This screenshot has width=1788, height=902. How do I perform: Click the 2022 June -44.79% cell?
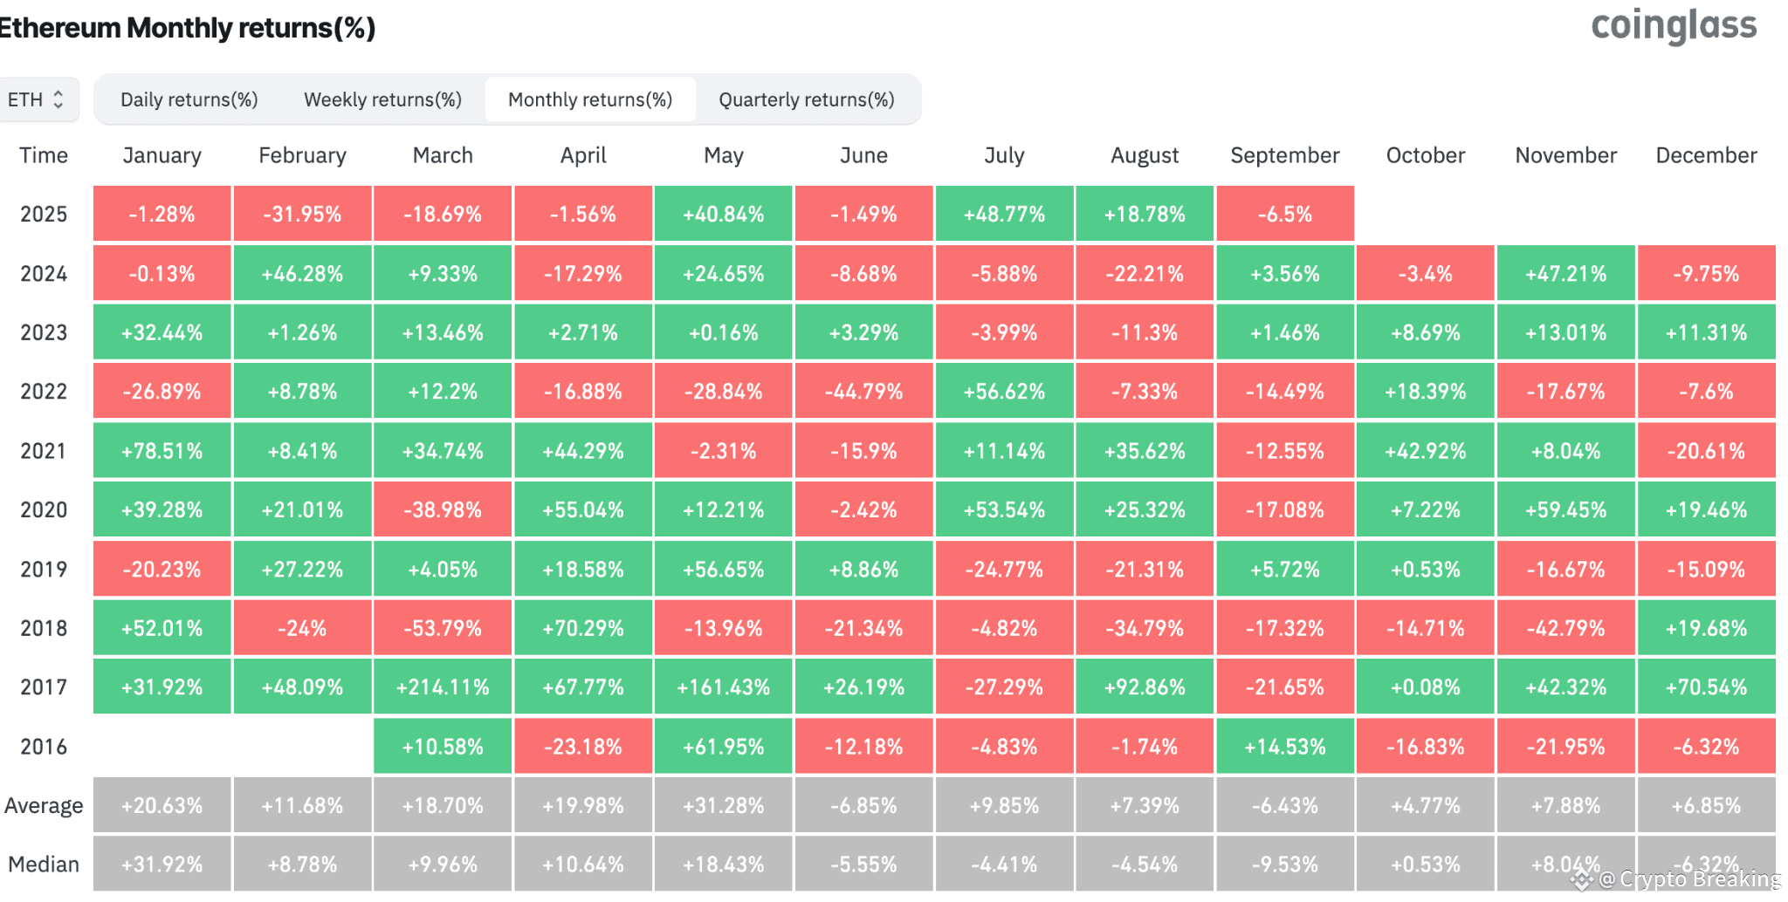(864, 392)
